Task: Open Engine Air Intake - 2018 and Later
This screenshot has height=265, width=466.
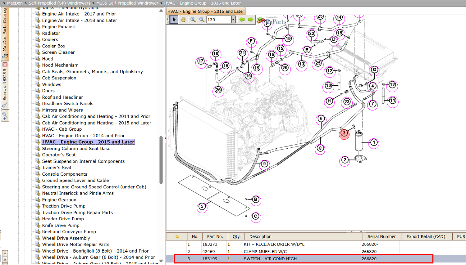Action: coord(80,20)
